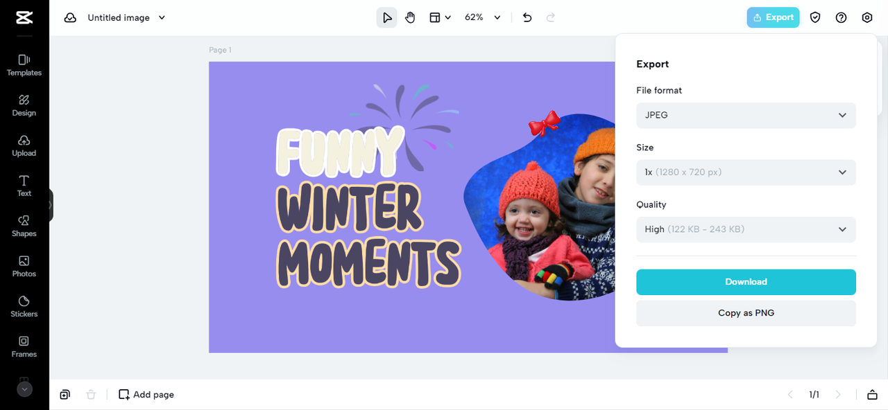Go to the next page arrow
Viewport: 888px width, 410px height.
[838, 395]
